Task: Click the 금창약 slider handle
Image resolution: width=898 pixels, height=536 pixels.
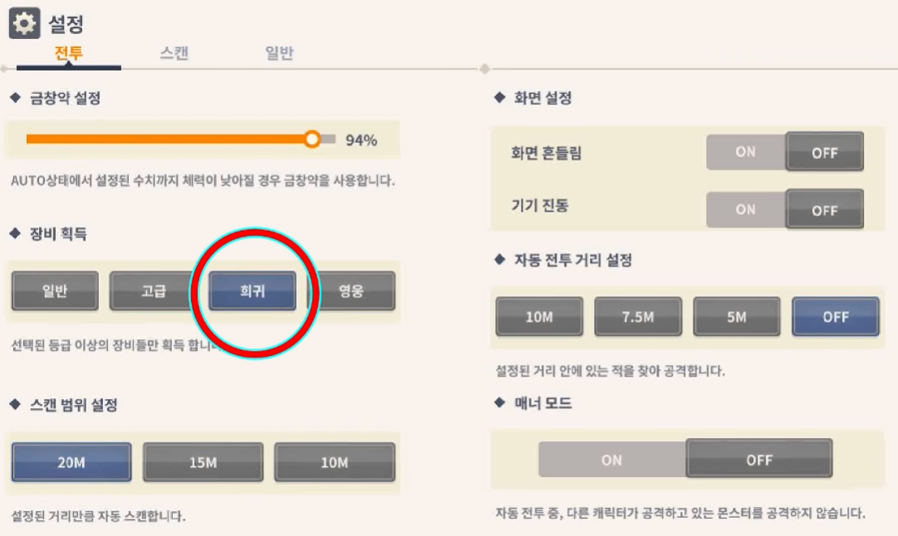Action: [x=312, y=139]
